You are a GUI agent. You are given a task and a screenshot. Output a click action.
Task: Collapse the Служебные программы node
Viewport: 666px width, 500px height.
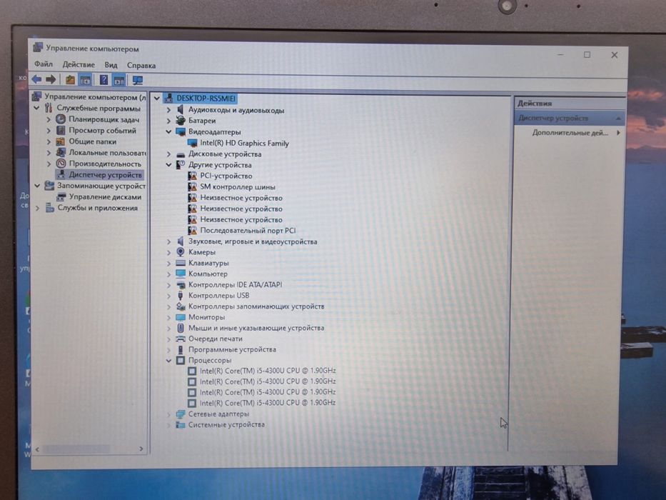[x=37, y=108]
